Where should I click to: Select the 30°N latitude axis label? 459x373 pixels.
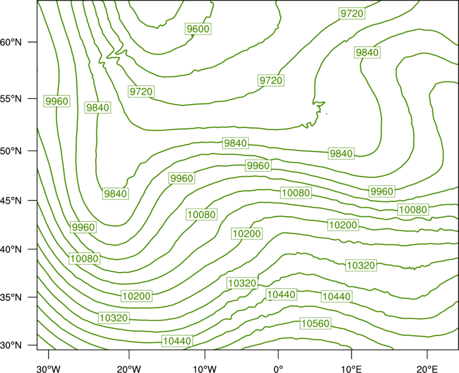pyautogui.click(x=11, y=345)
